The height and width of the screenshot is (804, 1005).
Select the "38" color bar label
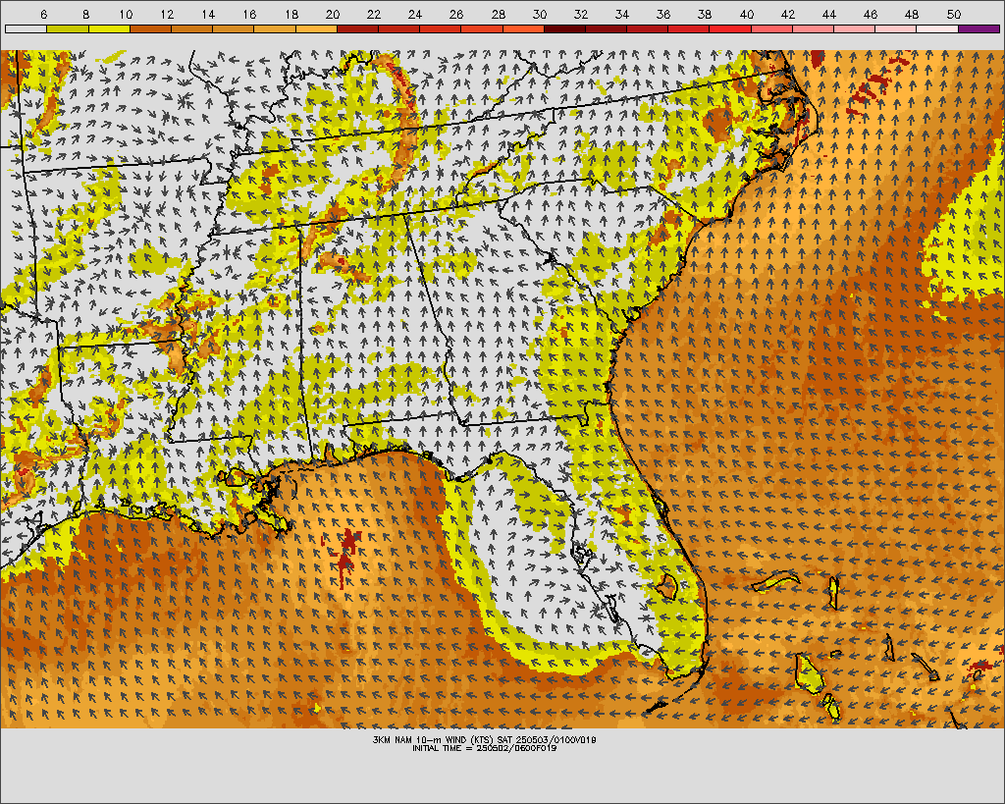click(x=705, y=14)
